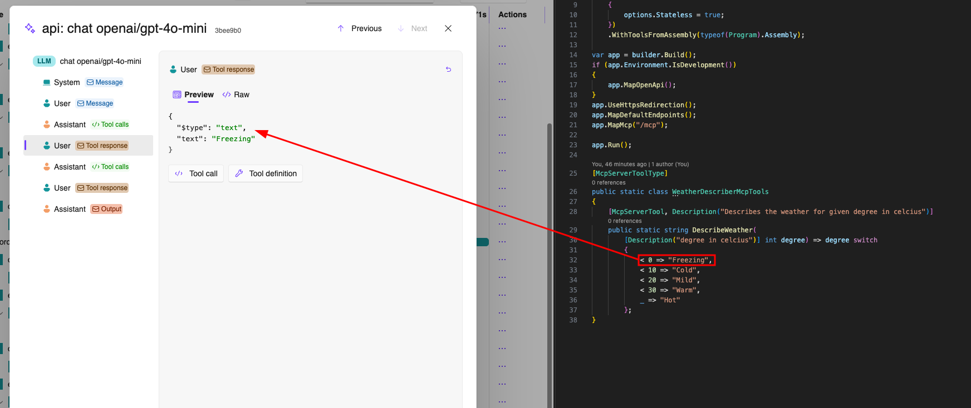Go to the Next span
The height and width of the screenshot is (408, 971).
click(413, 28)
